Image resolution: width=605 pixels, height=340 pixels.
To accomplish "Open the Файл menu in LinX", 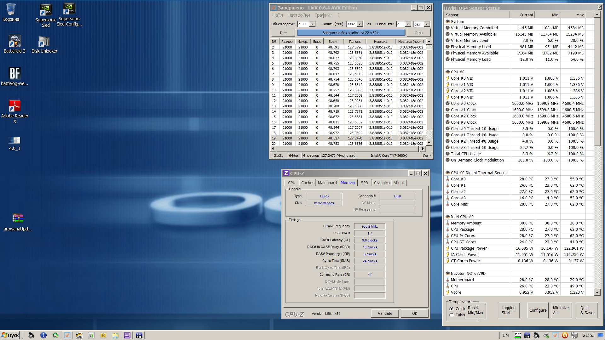I will pos(278,15).
